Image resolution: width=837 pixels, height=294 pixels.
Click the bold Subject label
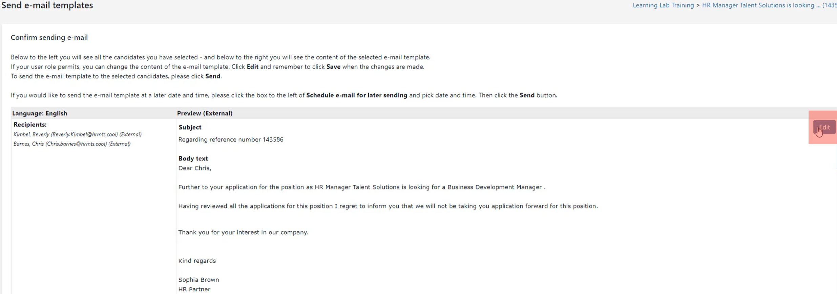[190, 127]
